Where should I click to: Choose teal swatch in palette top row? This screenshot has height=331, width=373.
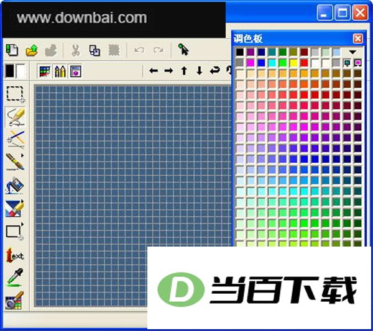[272, 52]
